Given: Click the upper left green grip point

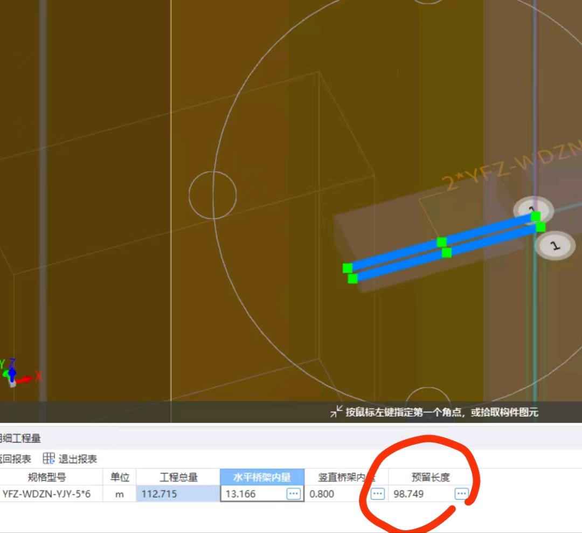Looking at the screenshot, I should pos(348,268).
